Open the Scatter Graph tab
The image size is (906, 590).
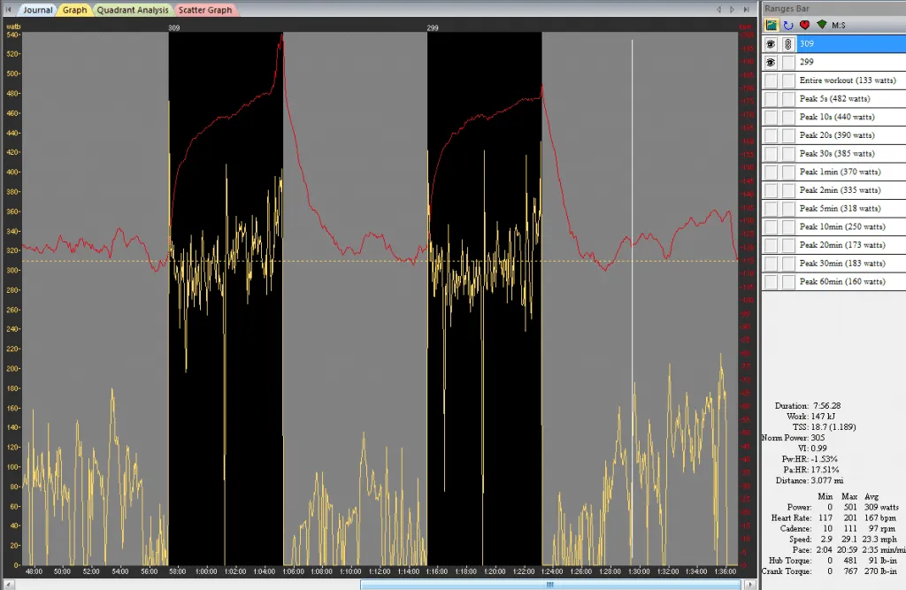coord(205,10)
